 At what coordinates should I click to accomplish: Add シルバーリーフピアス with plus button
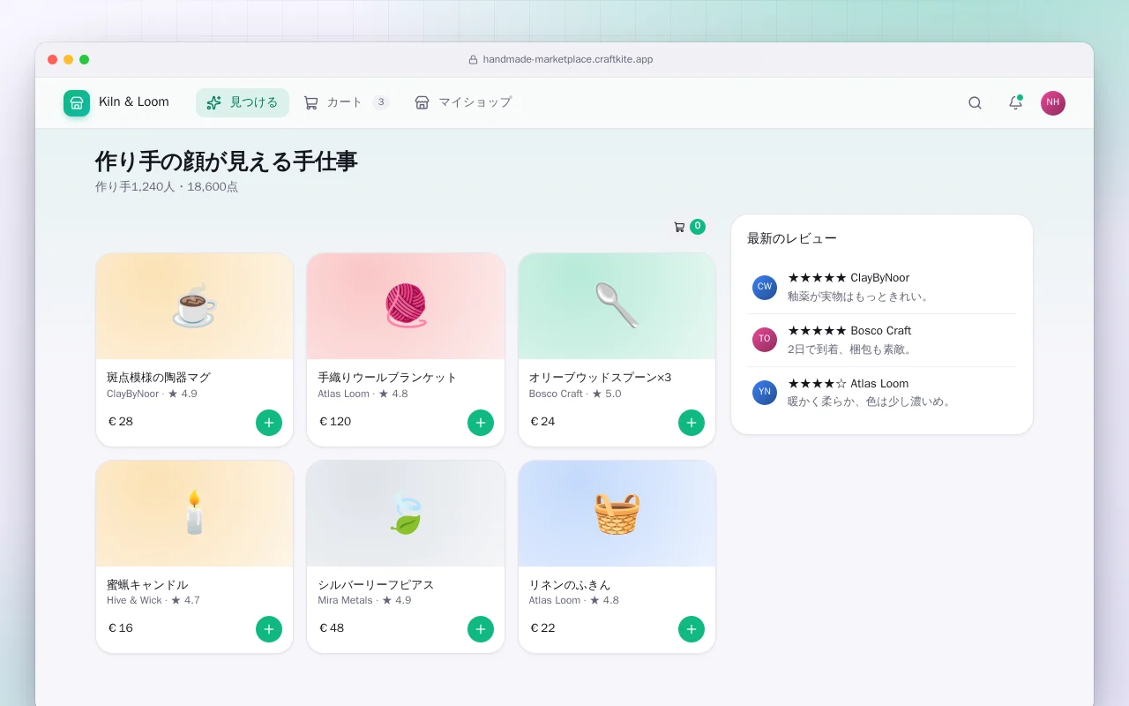pyautogui.click(x=481, y=629)
